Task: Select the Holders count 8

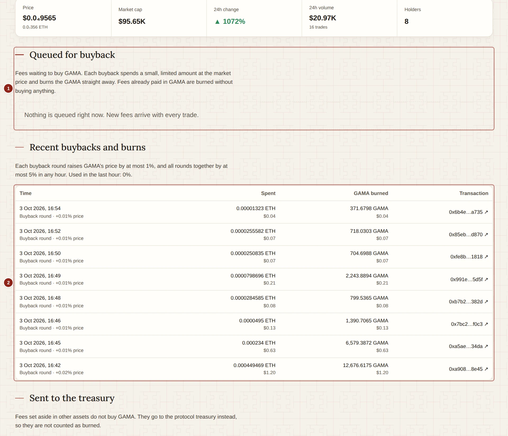Action: [x=406, y=21]
